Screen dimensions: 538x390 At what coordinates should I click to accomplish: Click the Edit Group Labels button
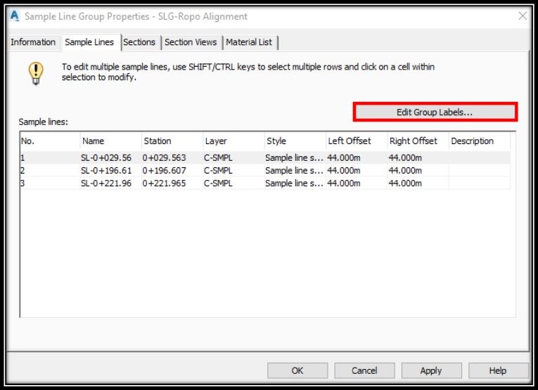point(435,112)
